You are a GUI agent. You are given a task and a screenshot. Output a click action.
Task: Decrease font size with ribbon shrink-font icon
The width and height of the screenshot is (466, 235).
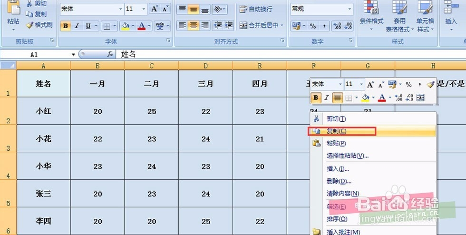165,9
